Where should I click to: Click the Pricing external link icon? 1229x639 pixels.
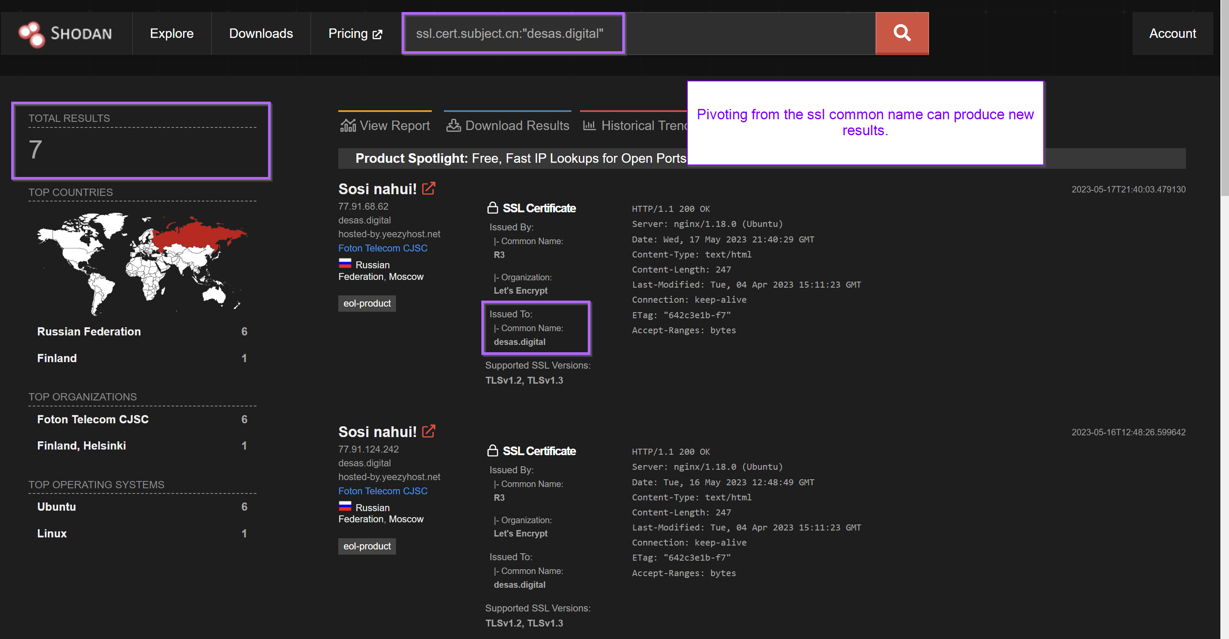click(x=377, y=34)
